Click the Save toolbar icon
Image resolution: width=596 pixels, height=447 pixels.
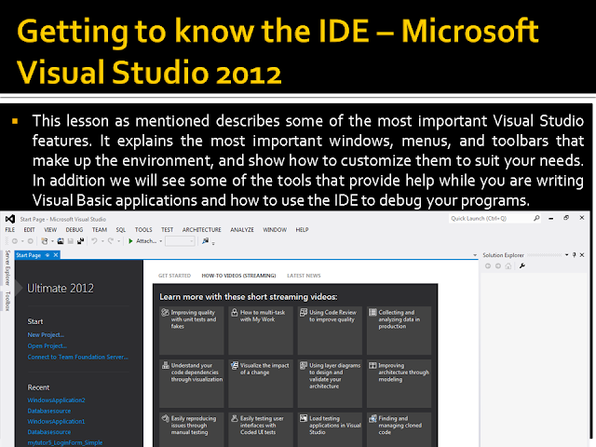[71, 241]
